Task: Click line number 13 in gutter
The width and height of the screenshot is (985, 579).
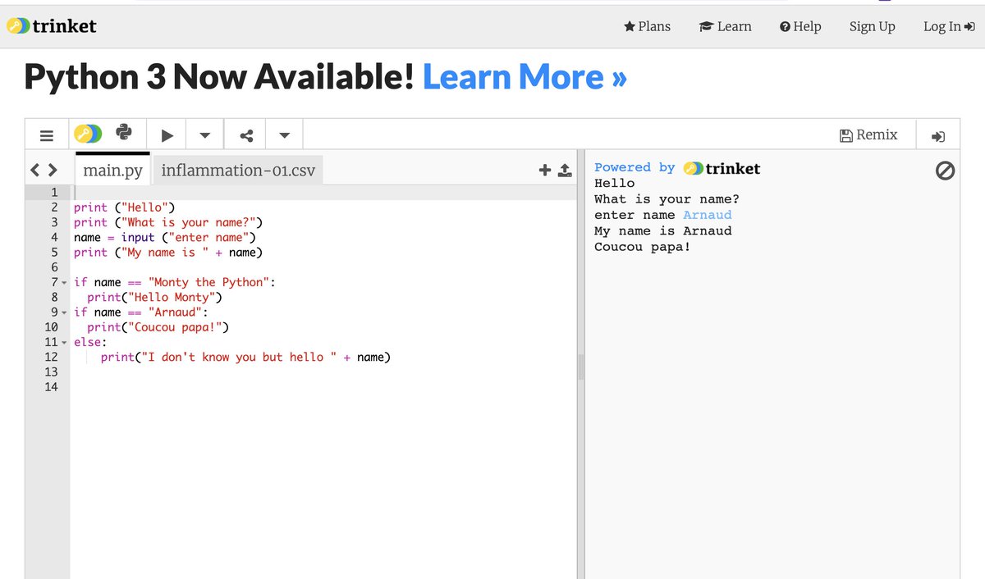Action: [x=51, y=372]
